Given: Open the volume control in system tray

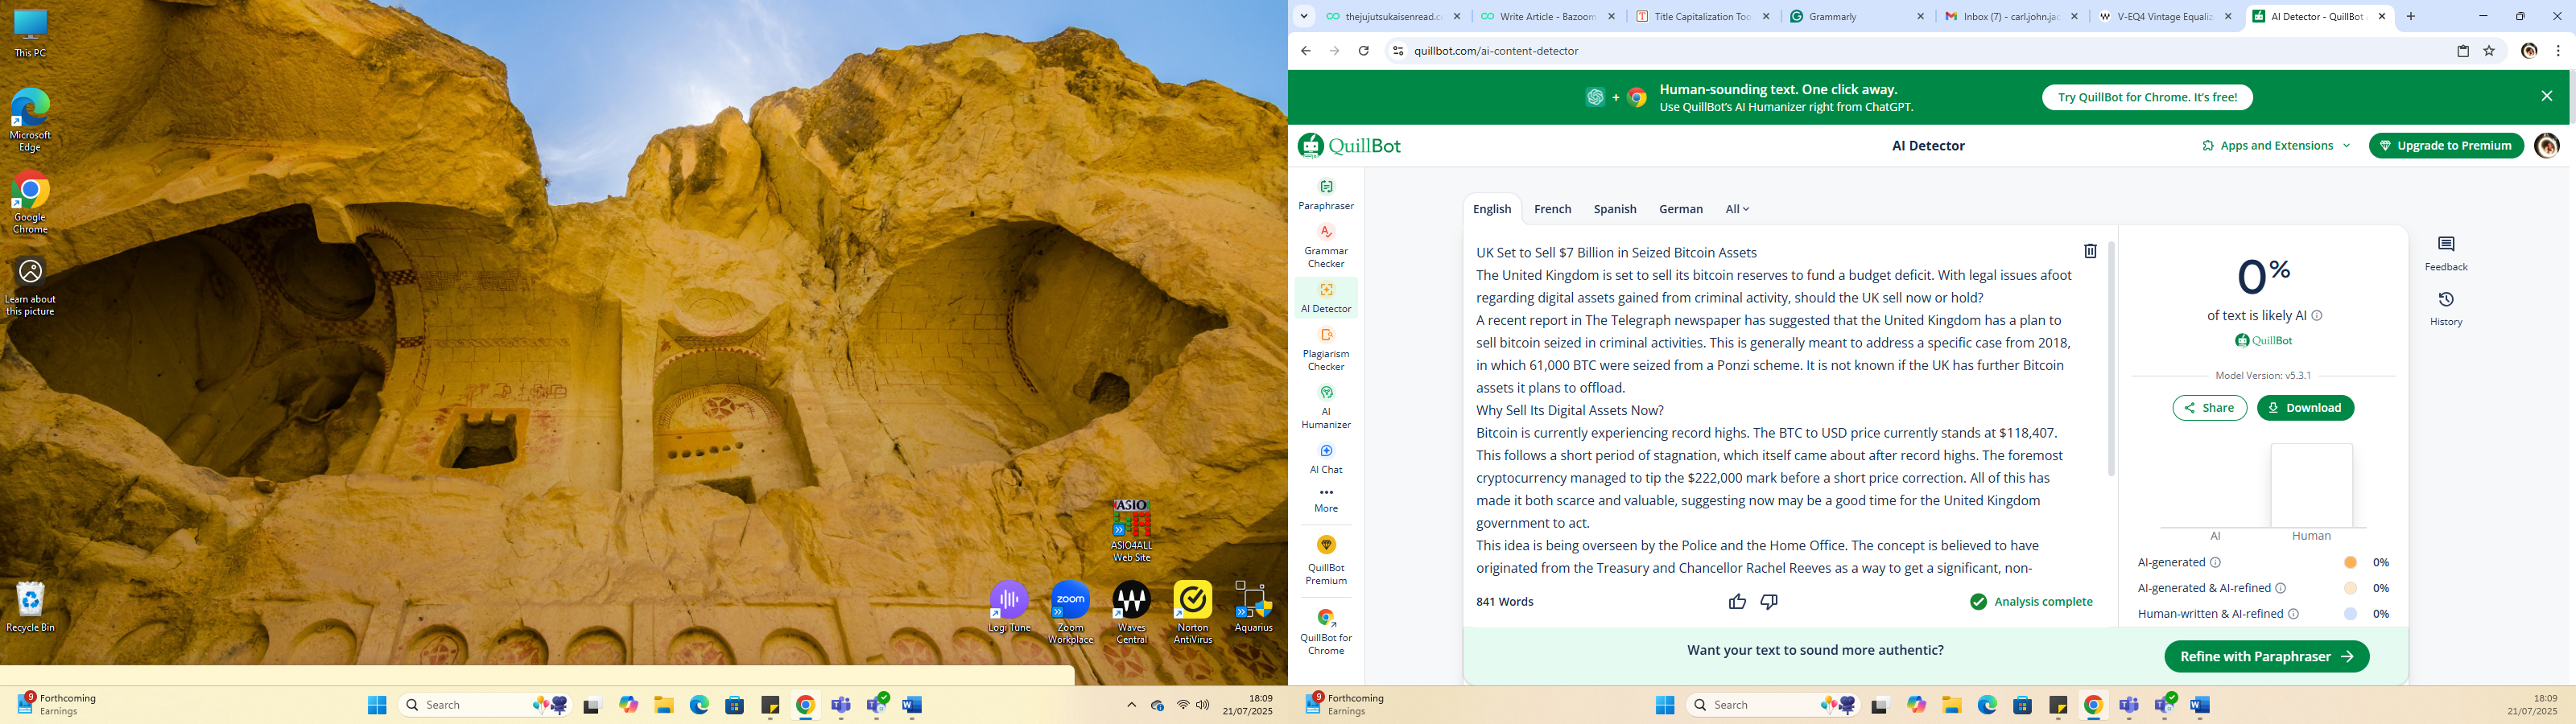Looking at the screenshot, I should (x=1202, y=705).
